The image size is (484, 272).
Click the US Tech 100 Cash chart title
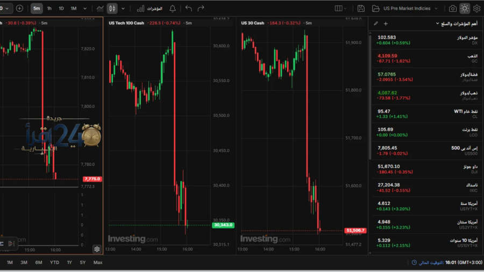[x=126, y=23]
